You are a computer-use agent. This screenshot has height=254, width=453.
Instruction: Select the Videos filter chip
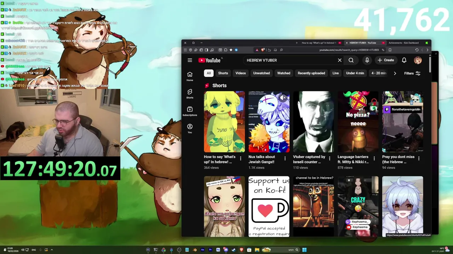(241, 73)
